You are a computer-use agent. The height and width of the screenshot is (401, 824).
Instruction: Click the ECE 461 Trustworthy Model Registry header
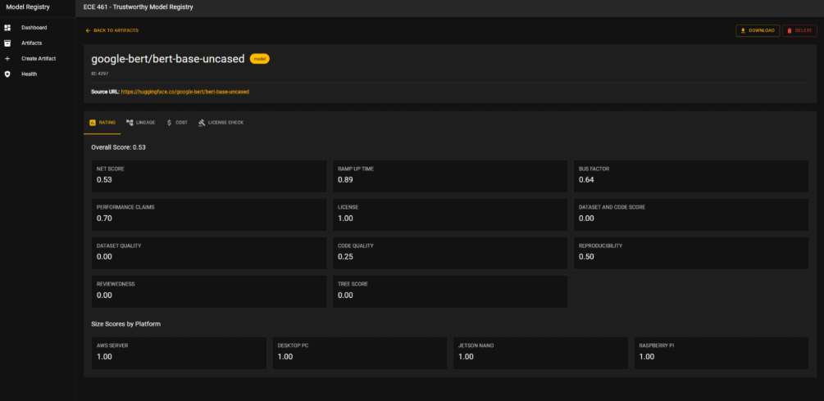pos(139,7)
